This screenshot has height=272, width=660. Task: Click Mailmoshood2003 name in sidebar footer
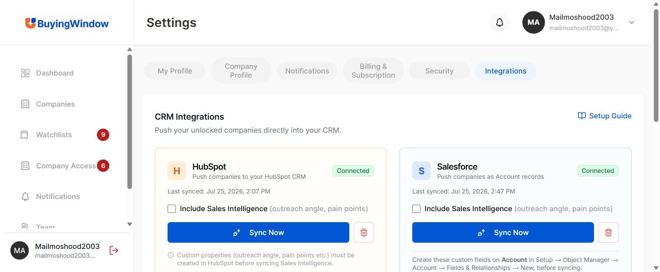pyautogui.click(x=67, y=246)
